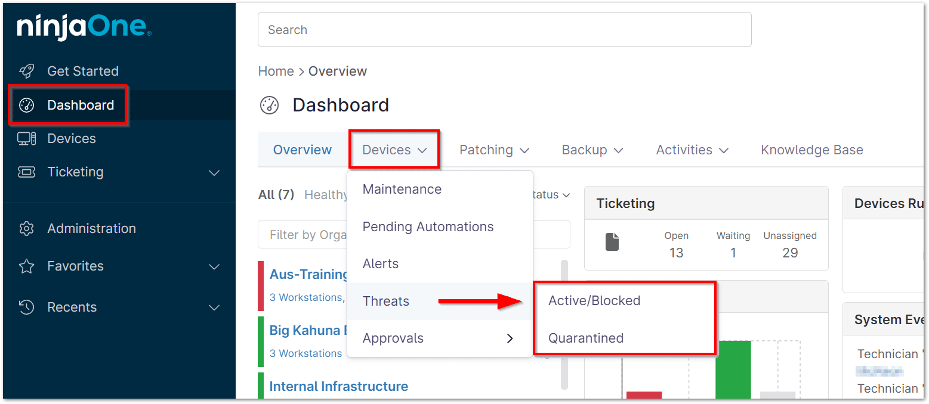The width and height of the screenshot is (929, 404).
Task: Click the Get Started rocket icon
Action: (x=27, y=72)
